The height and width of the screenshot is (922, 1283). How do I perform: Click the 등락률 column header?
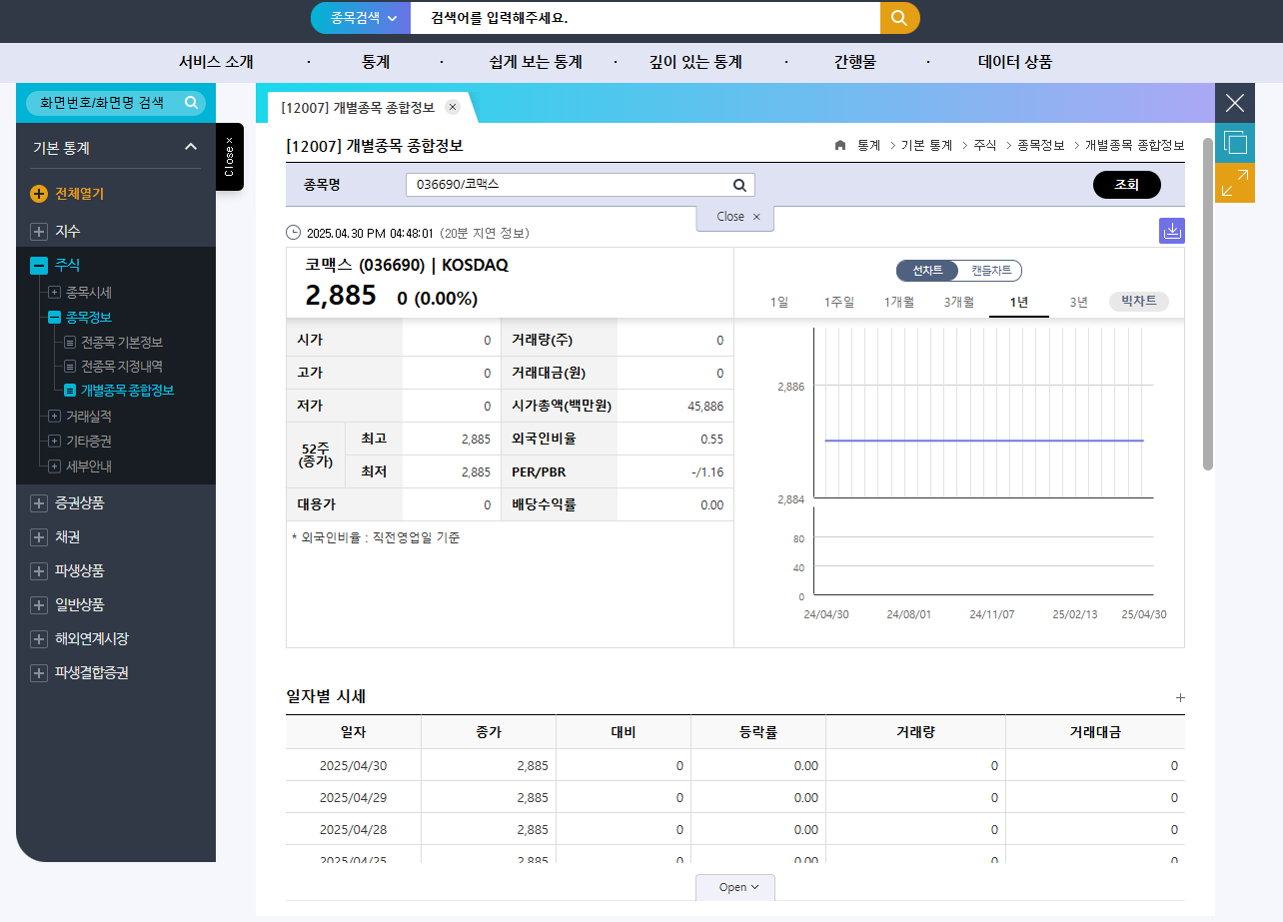[x=757, y=732]
